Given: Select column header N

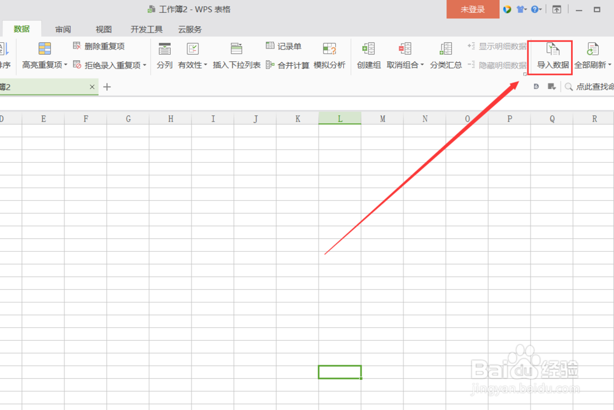Looking at the screenshot, I should [x=424, y=118].
